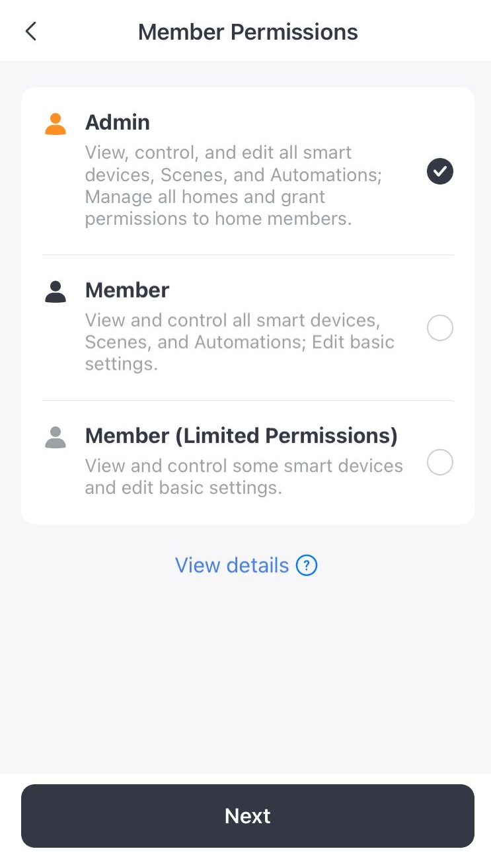Screen dimensions: 491x855
Task: Click the gray limited member person icon
Action: [x=56, y=437]
